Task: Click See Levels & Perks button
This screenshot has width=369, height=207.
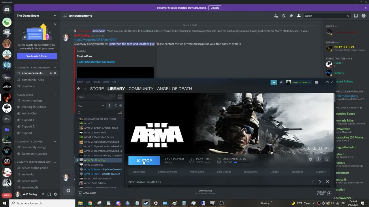Action: [37, 56]
